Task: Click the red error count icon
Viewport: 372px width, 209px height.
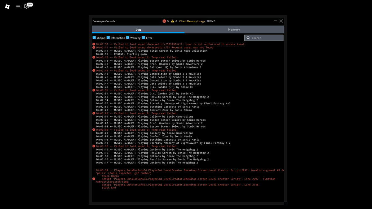Action: tap(164, 21)
